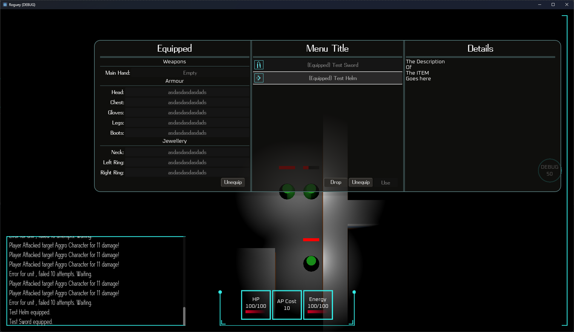Select the Test Sword weapon icon
574x332 pixels.
[x=259, y=64]
